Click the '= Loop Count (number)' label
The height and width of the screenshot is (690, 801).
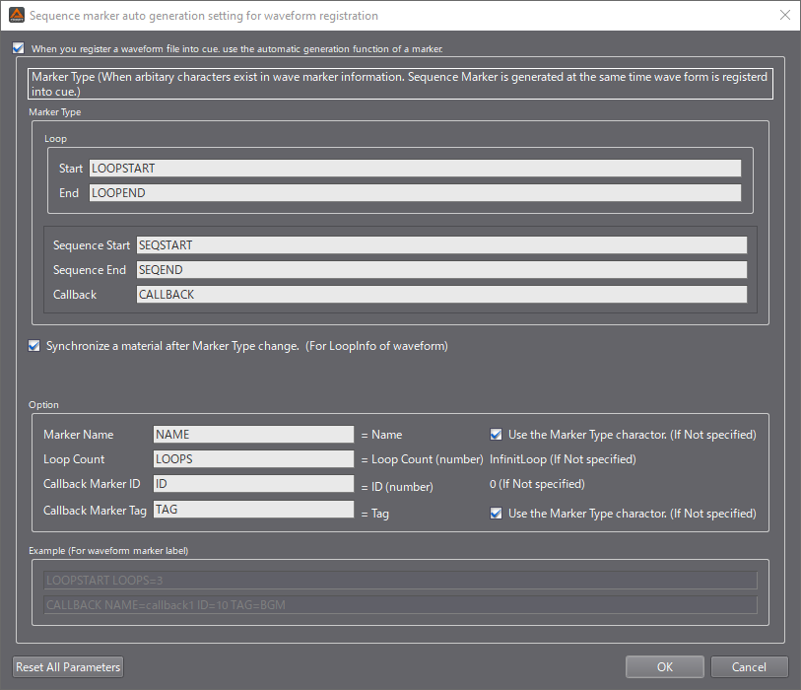coord(422,459)
